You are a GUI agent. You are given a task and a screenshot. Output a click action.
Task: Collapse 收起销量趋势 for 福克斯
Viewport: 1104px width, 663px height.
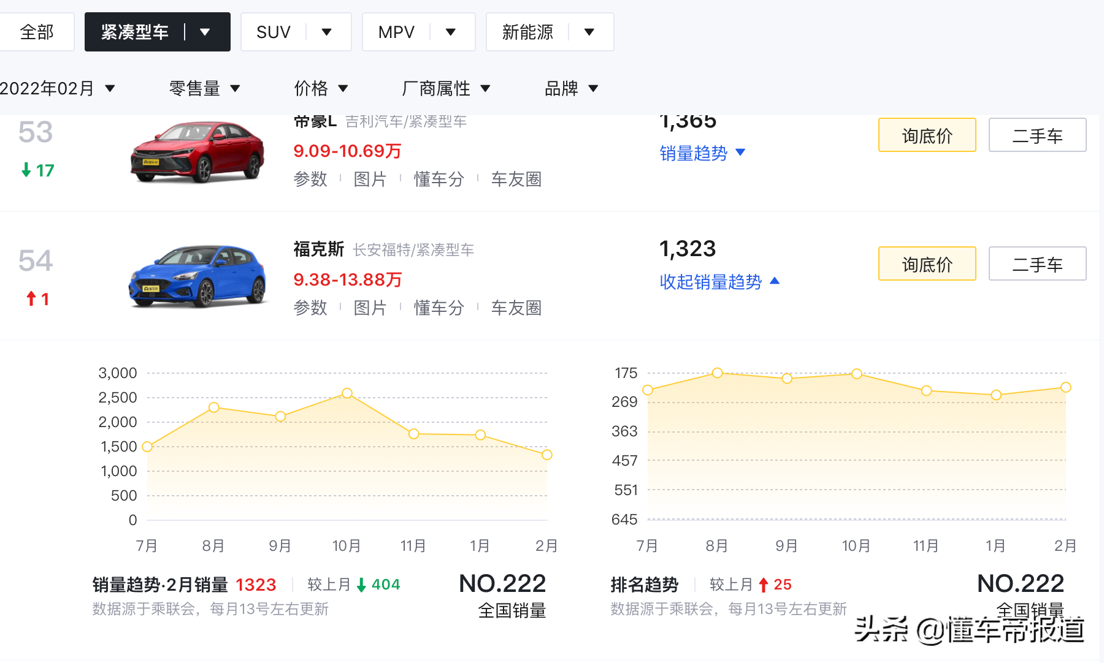pos(719,281)
